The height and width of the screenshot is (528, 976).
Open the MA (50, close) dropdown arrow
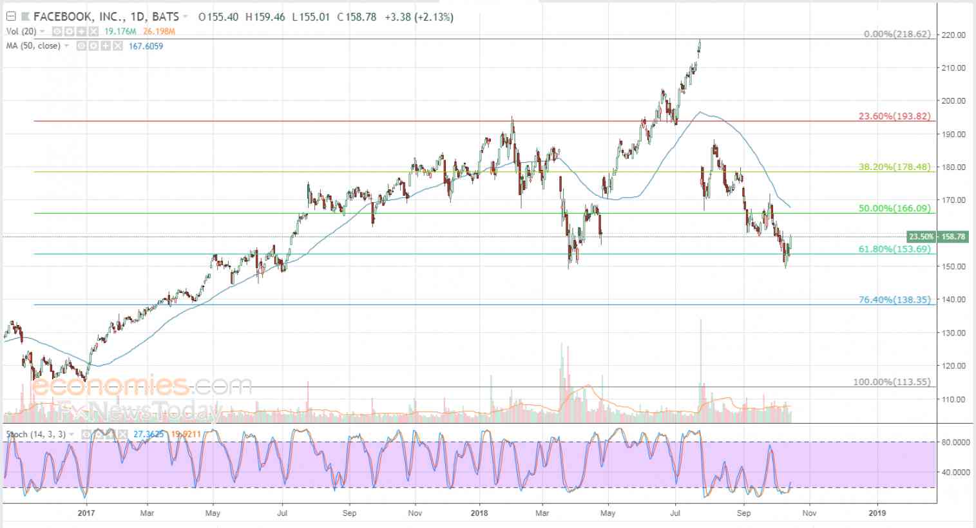pyautogui.click(x=66, y=46)
